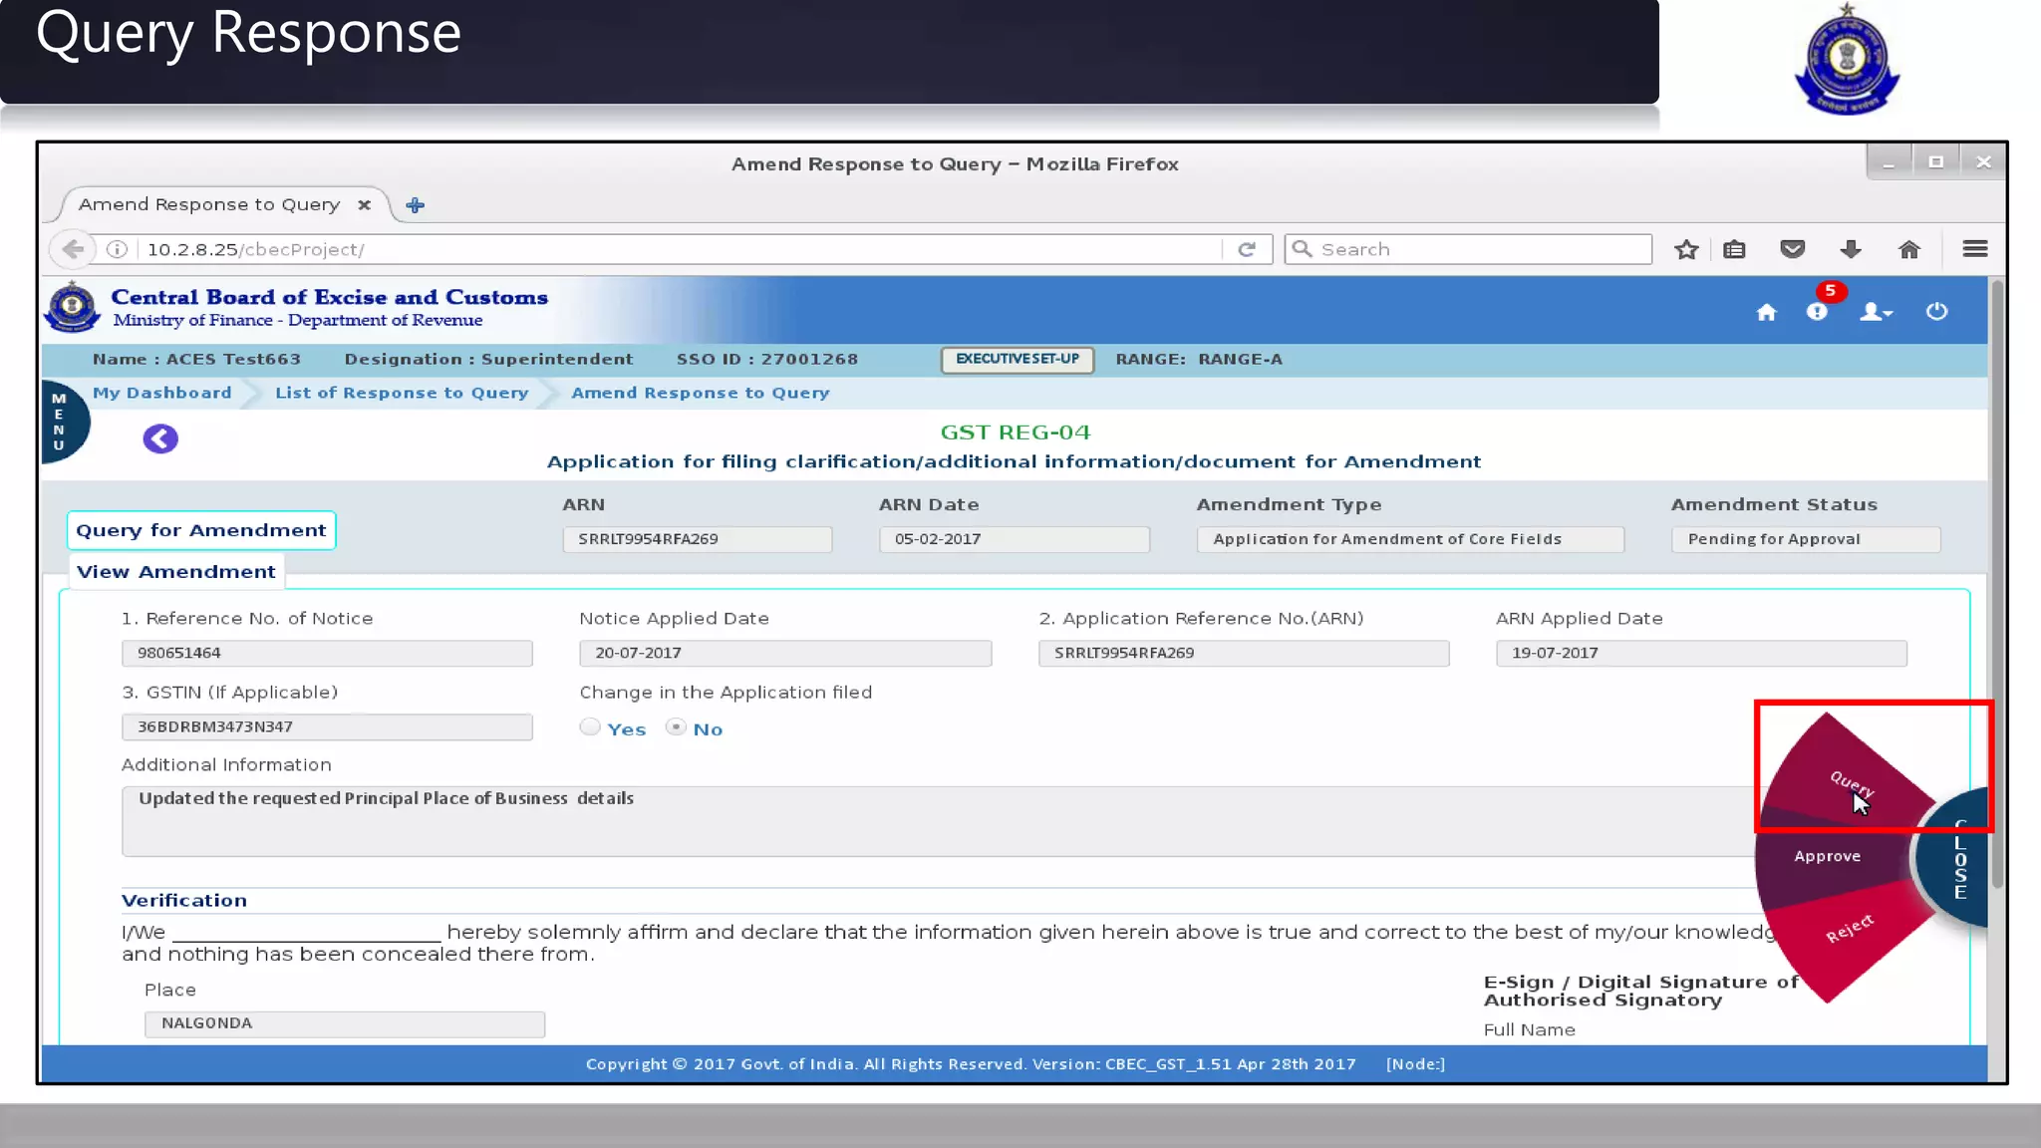Open the View Amendment tab
The height and width of the screenshot is (1148, 2041).
click(176, 572)
